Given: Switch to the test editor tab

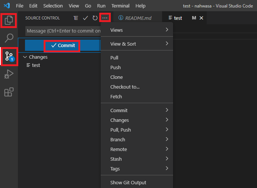Looking at the screenshot, I should coord(184,18).
